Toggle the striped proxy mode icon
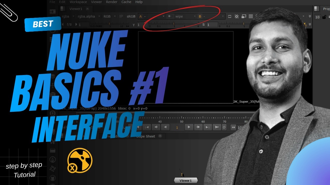Viewport: 330px width, 185px height. 237,16
